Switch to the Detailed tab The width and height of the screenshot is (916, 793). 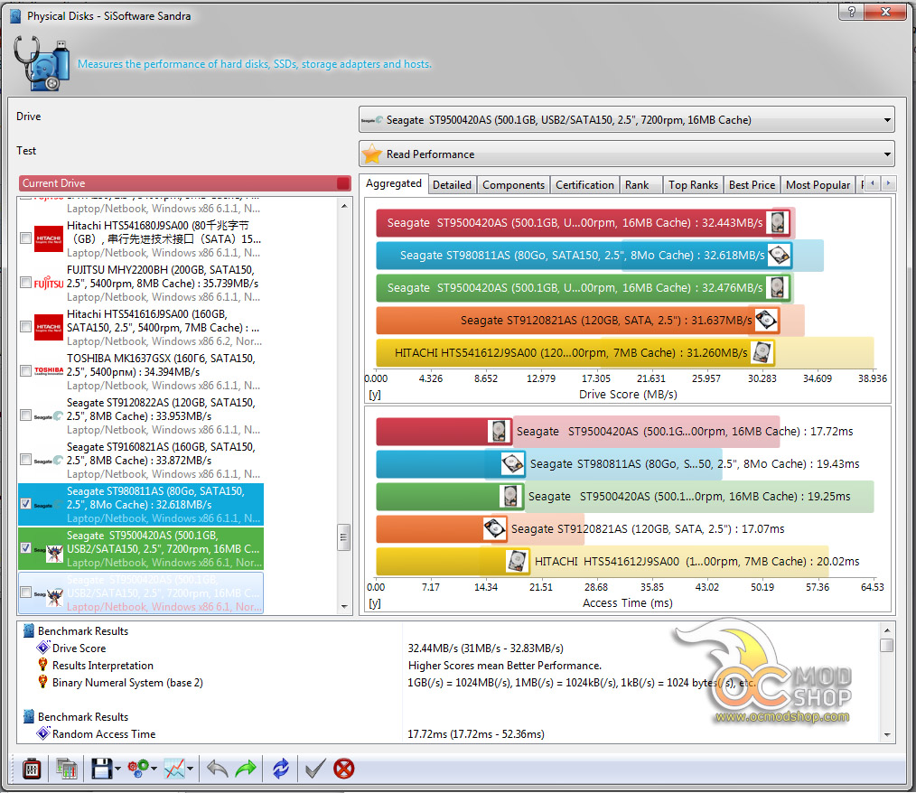click(453, 185)
